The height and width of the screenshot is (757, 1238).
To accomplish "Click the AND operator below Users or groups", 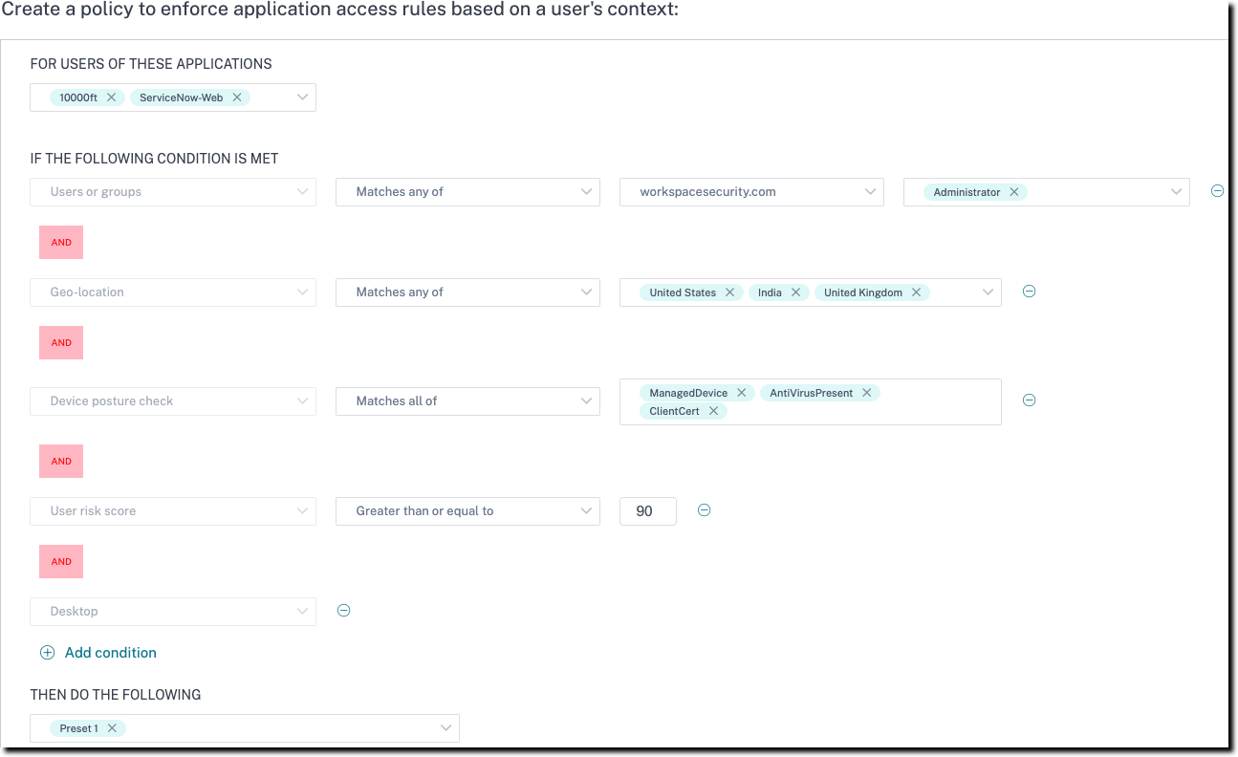I will pyautogui.click(x=61, y=243).
